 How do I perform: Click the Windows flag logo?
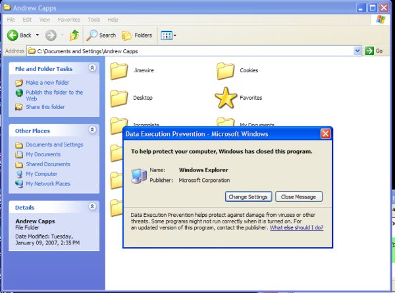381,20
